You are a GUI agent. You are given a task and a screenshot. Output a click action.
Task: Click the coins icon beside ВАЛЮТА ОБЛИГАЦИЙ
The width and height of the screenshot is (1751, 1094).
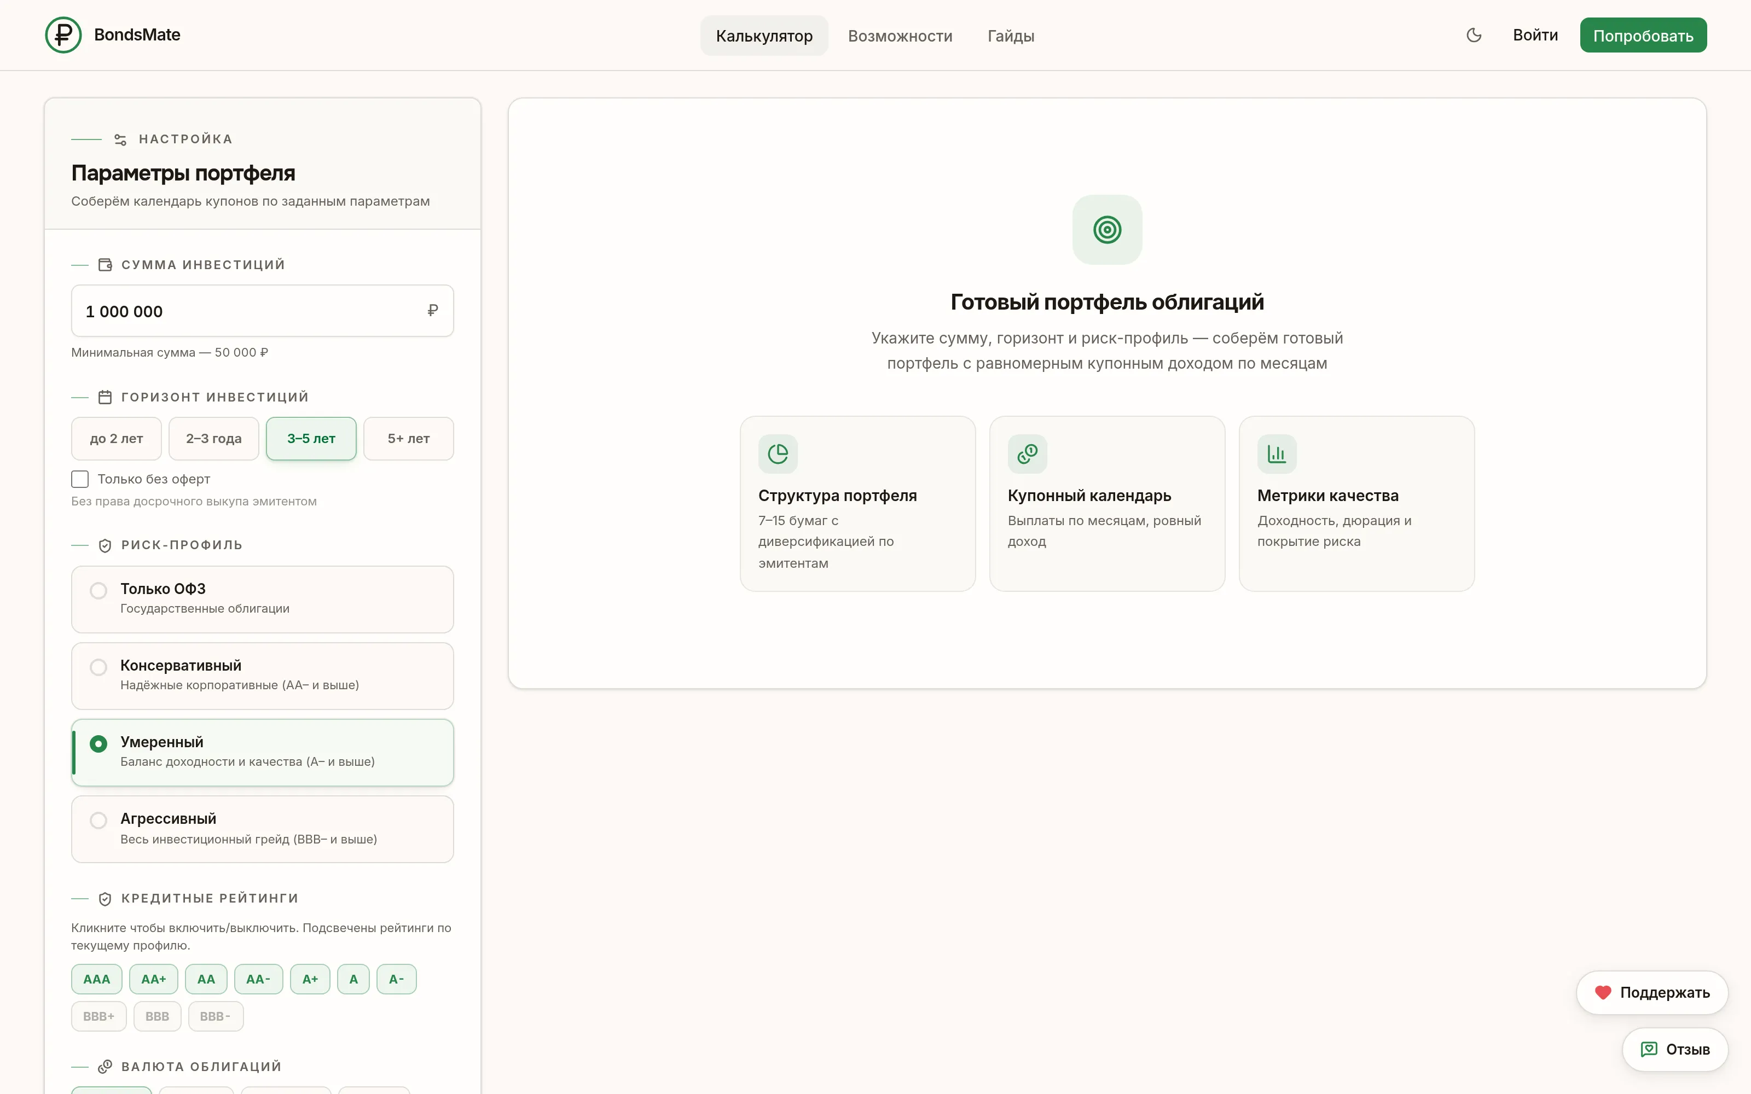[105, 1067]
